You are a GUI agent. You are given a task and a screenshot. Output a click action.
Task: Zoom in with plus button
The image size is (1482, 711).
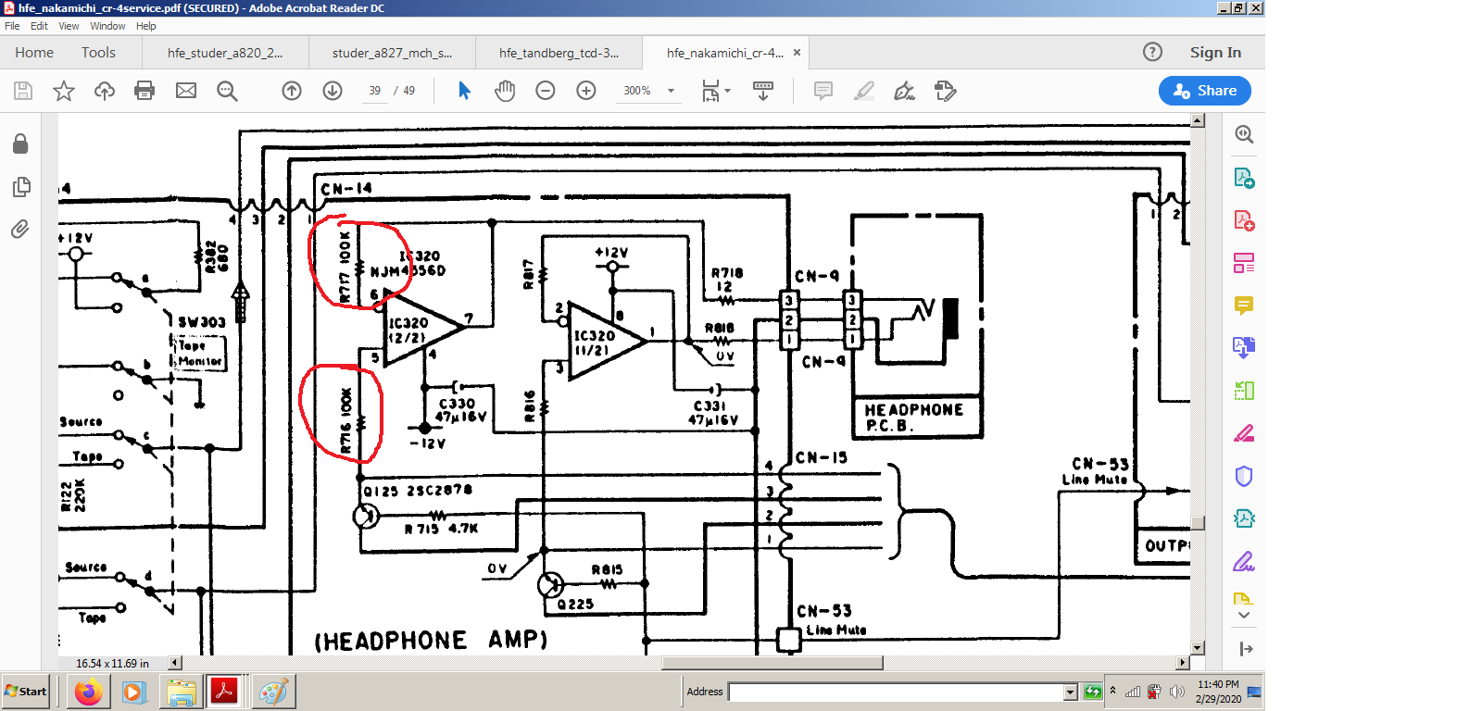point(586,91)
